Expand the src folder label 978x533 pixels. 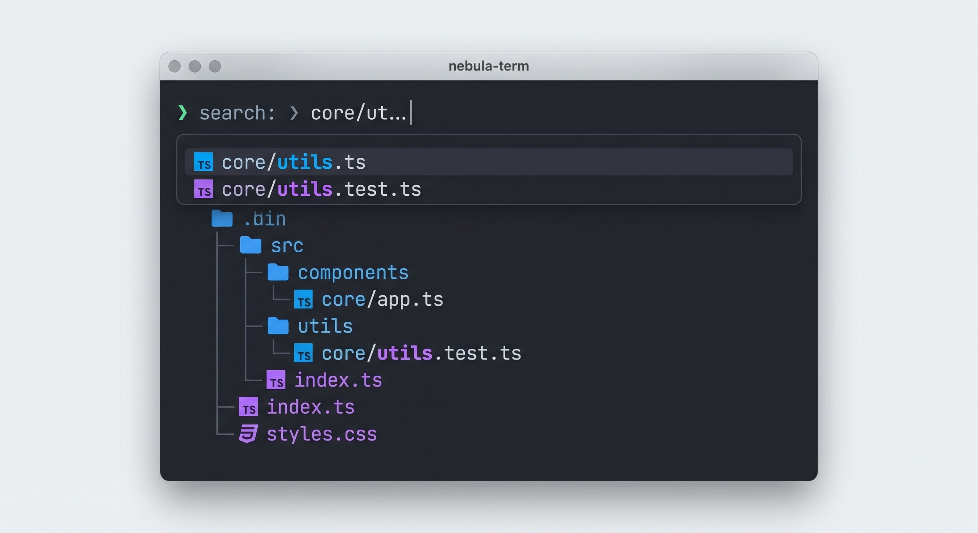click(287, 246)
